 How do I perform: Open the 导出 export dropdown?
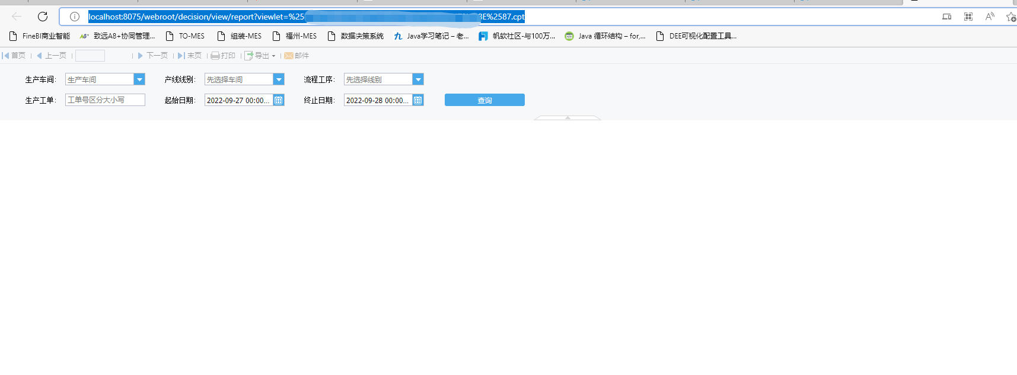pyautogui.click(x=260, y=56)
